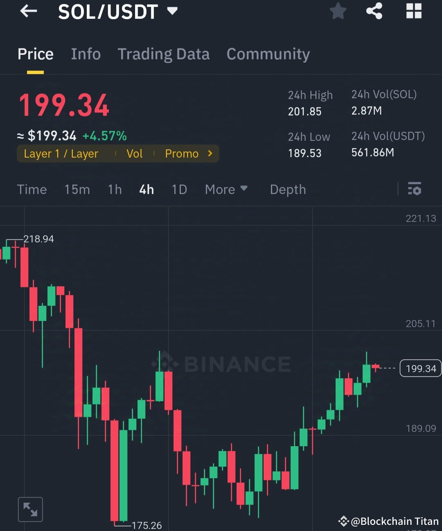This screenshot has width=442, height=531.
Task: Favorite SOL/USDT using the star toggle
Action: pos(338,11)
